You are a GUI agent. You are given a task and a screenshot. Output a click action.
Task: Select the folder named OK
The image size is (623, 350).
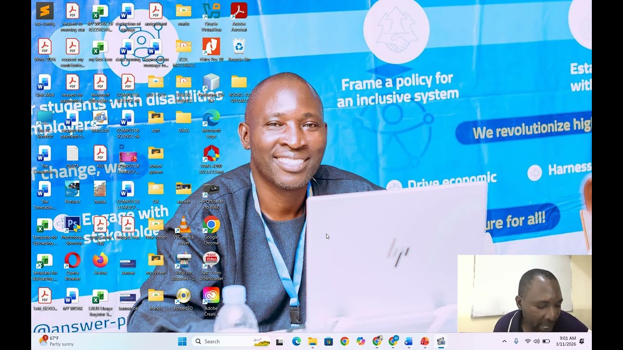pyautogui.click(x=156, y=192)
